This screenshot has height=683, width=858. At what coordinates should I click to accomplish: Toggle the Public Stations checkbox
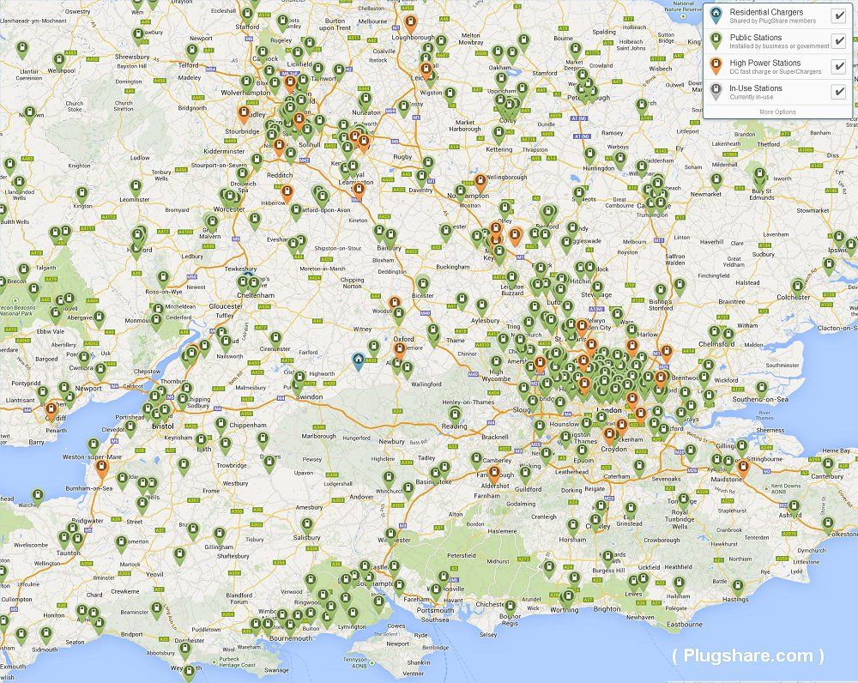(838, 40)
